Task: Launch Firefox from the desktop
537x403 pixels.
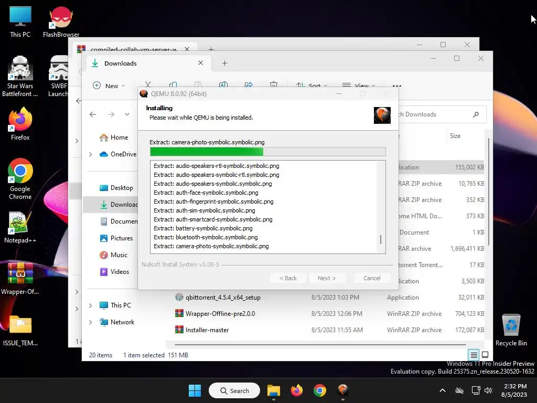Action: pos(20,123)
